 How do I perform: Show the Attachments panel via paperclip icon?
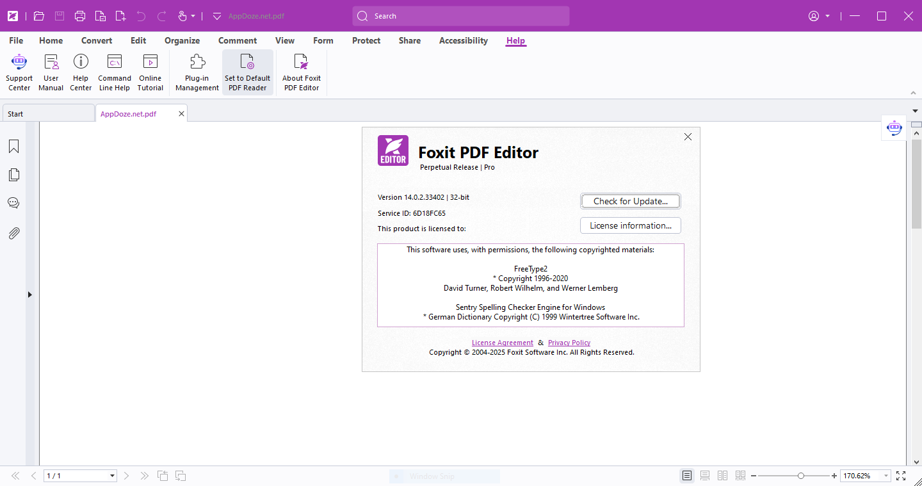pyautogui.click(x=13, y=233)
